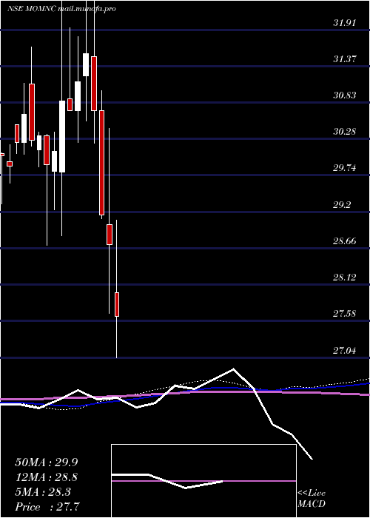370x518 pixels.
Task: Click the long red candle falling to 29.2
Action: pos(102,163)
